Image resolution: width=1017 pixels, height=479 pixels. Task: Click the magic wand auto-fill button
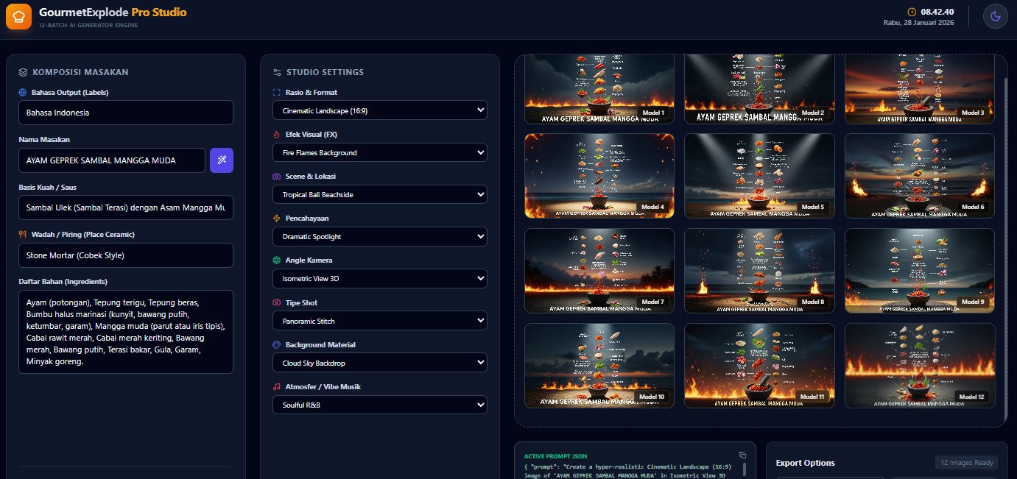[222, 160]
